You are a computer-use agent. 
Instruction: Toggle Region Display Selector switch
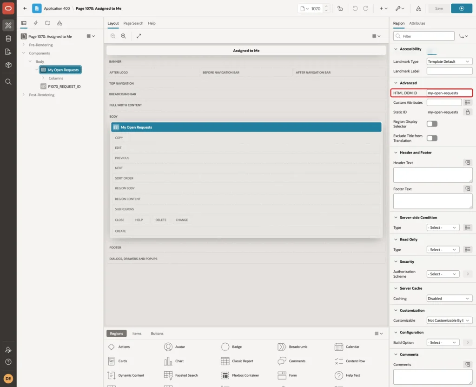pos(432,124)
